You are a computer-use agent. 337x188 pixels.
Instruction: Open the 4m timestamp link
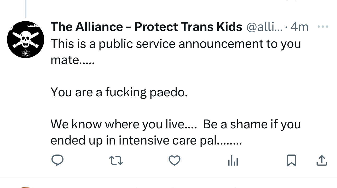[300, 27]
